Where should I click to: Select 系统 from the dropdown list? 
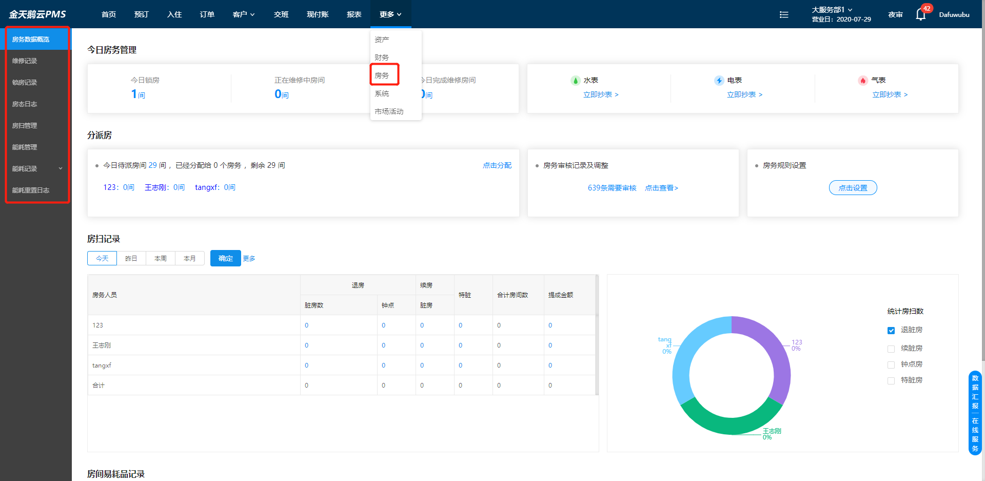pyautogui.click(x=396, y=93)
